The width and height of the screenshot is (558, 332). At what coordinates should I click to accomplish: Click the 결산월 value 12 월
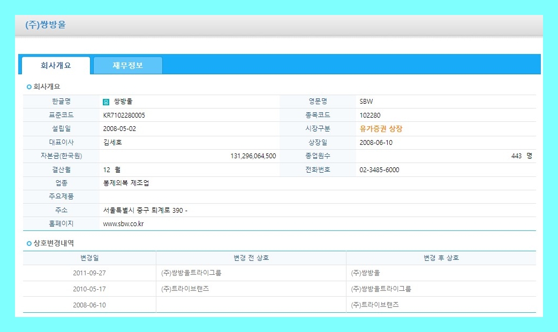[x=112, y=169]
